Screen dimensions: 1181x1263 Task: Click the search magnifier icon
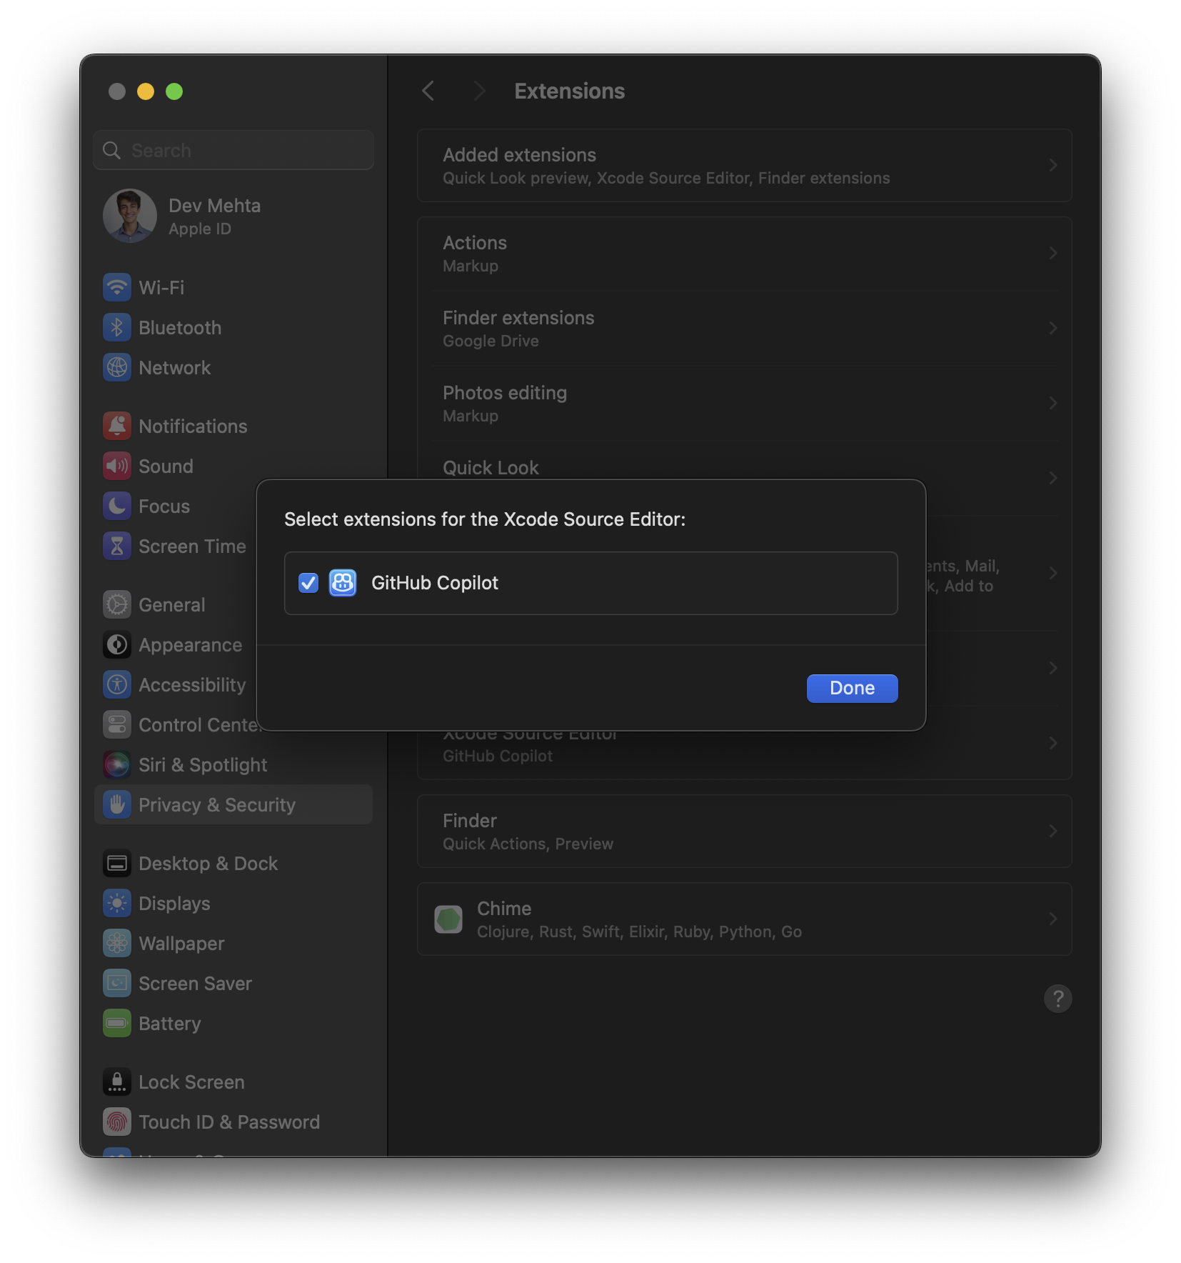[112, 150]
